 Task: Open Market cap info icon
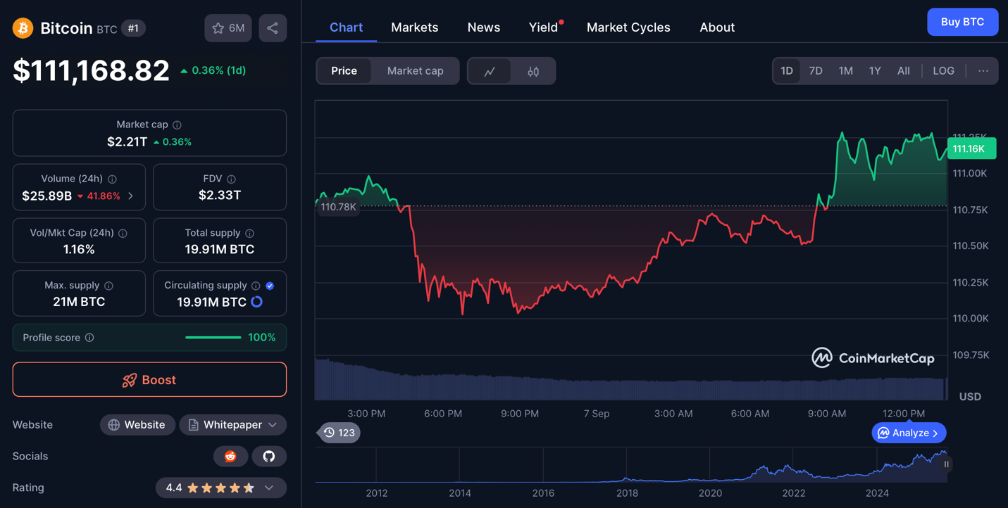[178, 125]
